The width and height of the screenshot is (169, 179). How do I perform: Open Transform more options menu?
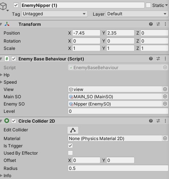(x=165, y=24)
